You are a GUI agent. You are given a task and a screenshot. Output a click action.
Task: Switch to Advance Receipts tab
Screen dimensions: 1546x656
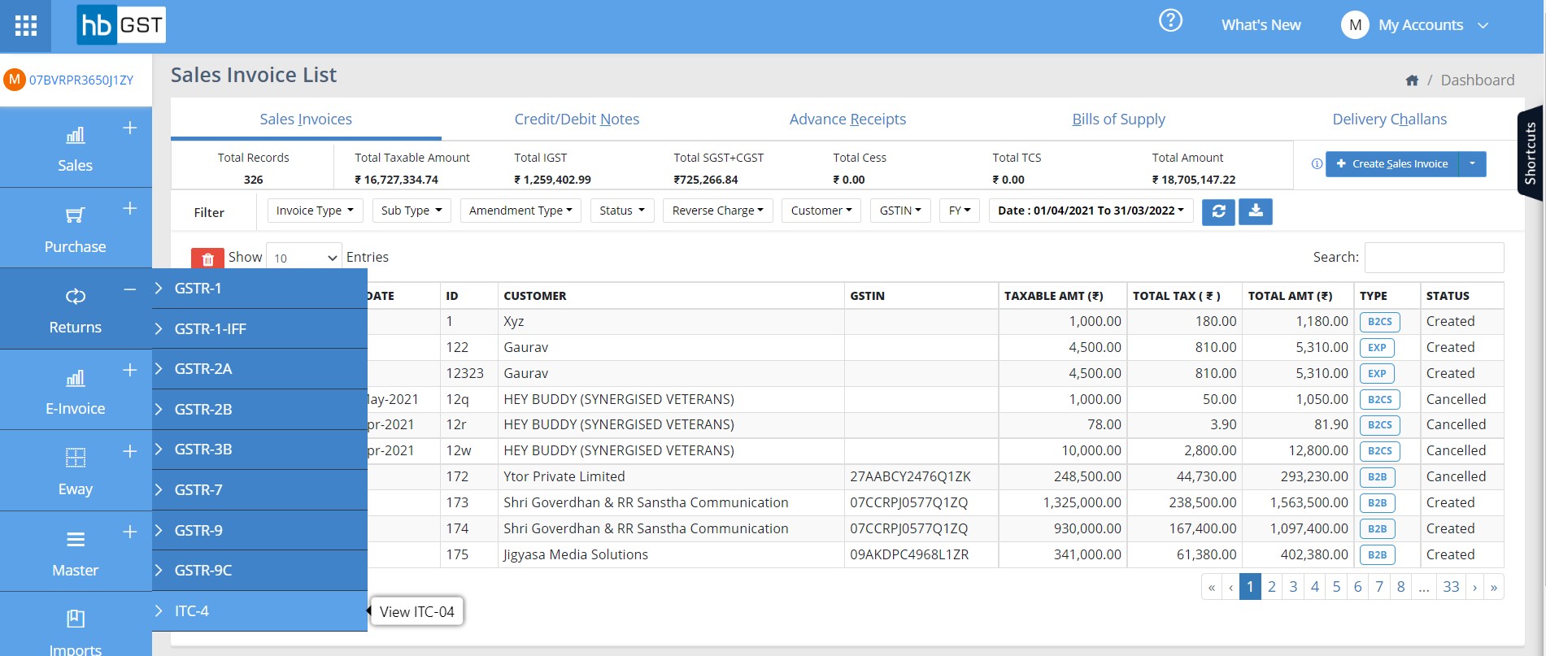(847, 119)
